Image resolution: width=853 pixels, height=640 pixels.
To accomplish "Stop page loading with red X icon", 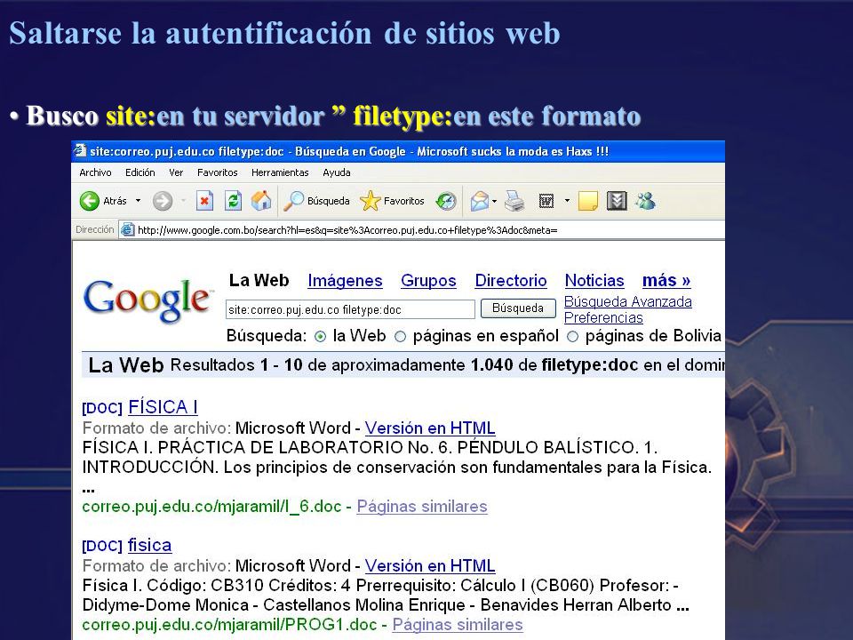I will pyautogui.click(x=204, y=201).
